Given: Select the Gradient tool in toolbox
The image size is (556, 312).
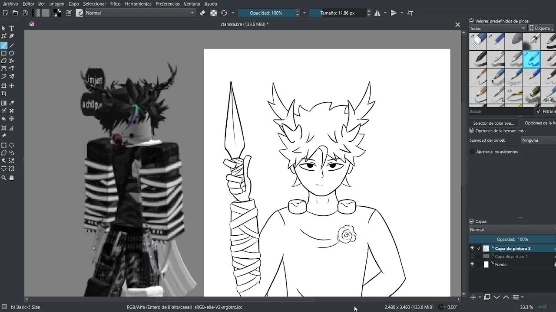Looking at the screenshot, I should tap(4, 103).
